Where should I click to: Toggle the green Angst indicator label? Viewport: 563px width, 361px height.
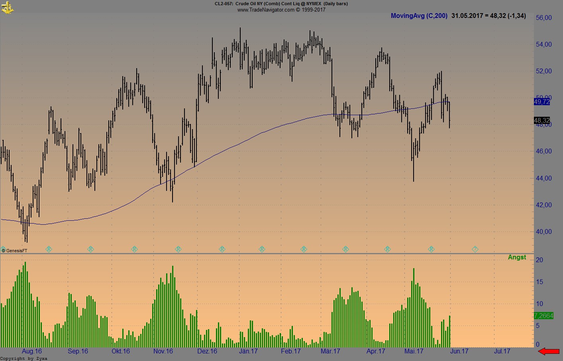pyautogui.click(x=517, y=257)
